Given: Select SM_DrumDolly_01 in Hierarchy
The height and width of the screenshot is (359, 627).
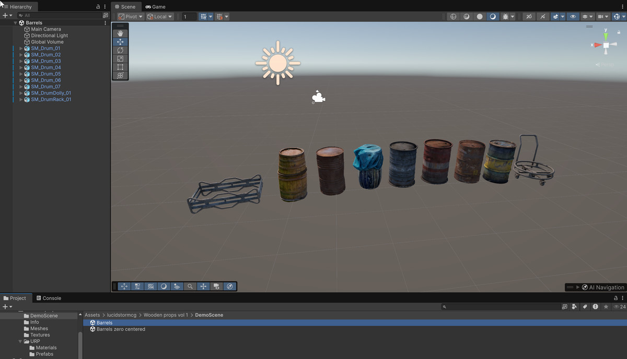Looking at the screenshot, I should (51, 93).
